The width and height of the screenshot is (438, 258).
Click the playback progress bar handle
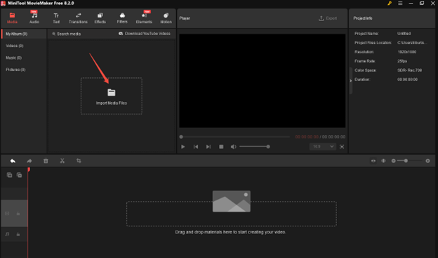pos(181,137)
